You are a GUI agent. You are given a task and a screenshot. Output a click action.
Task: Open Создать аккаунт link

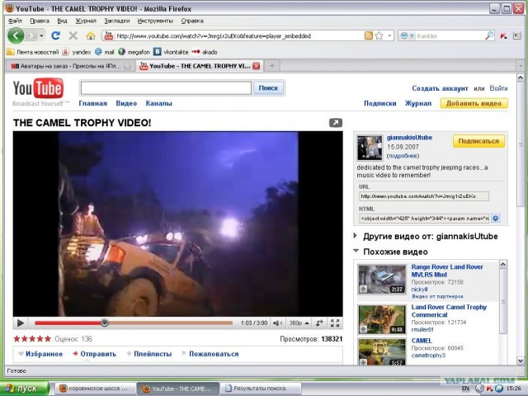(440, 88)
